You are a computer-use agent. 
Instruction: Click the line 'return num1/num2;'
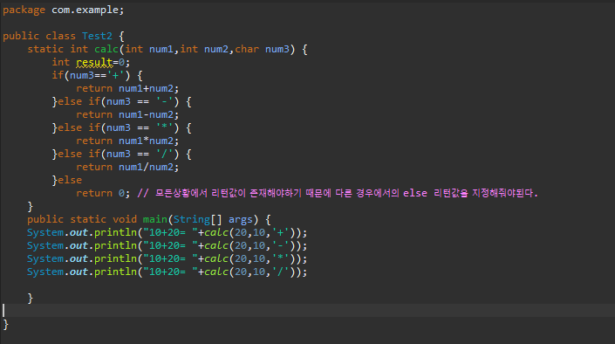pyautogui.click(x=127, y=168)
